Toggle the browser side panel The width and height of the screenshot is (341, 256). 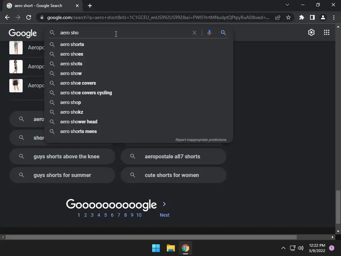point(312,17)
